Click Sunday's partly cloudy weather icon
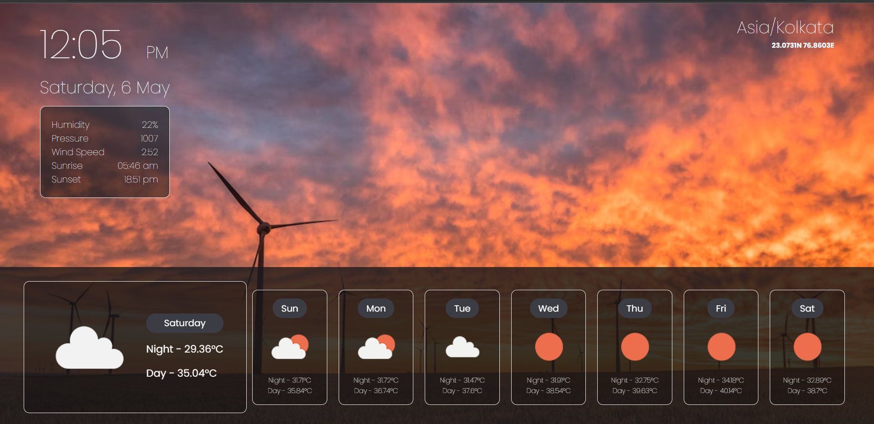The width and height of the screenshot is (874, 424). click(x=290, y=347)
